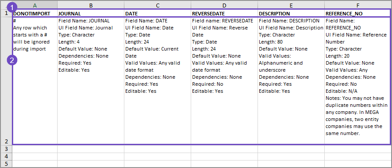This screenshot has width=392, height=168.
Task: Select column E header
Action: tap(291, 5)
